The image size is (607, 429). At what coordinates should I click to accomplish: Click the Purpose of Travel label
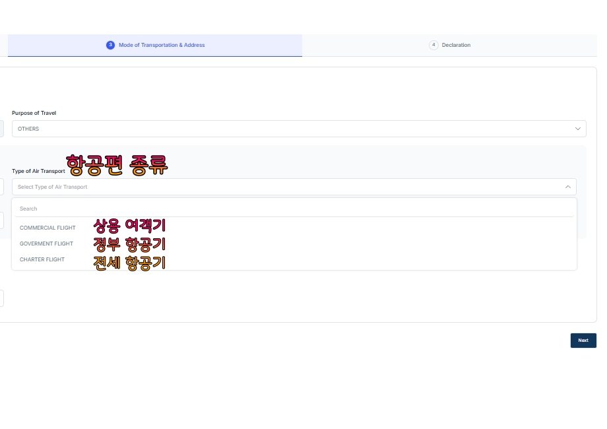coord(34,113)
